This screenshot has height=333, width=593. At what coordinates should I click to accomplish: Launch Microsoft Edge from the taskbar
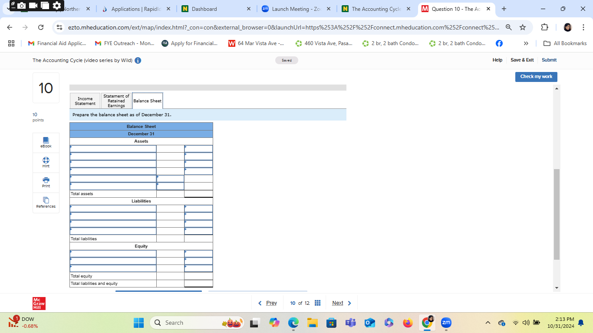[x=293, y=323]
